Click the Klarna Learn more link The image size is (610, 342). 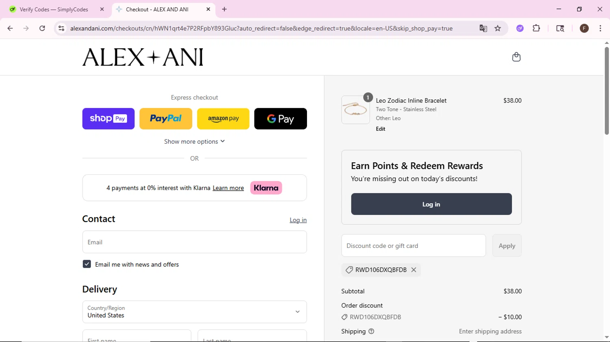pos(228,188)
